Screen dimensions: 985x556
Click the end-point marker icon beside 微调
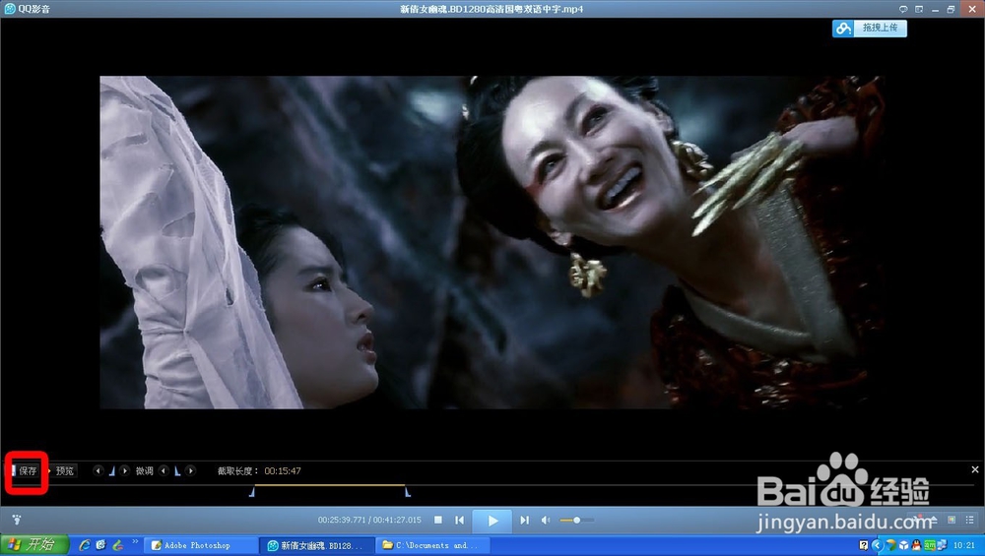click(177, 470)
